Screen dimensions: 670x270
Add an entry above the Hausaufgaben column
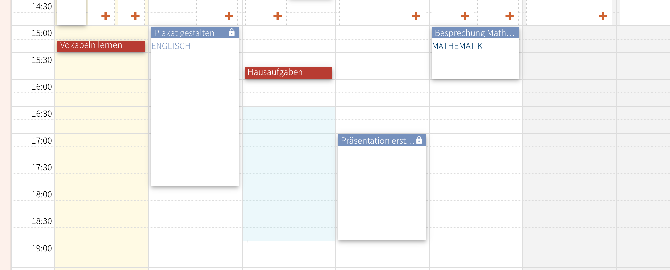coord(278,16)
